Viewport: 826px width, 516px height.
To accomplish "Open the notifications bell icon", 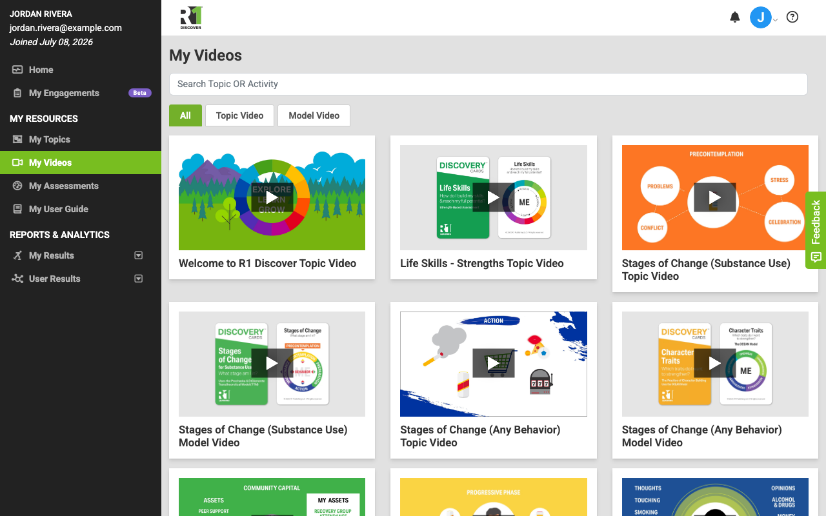I will tap(734, 17).
